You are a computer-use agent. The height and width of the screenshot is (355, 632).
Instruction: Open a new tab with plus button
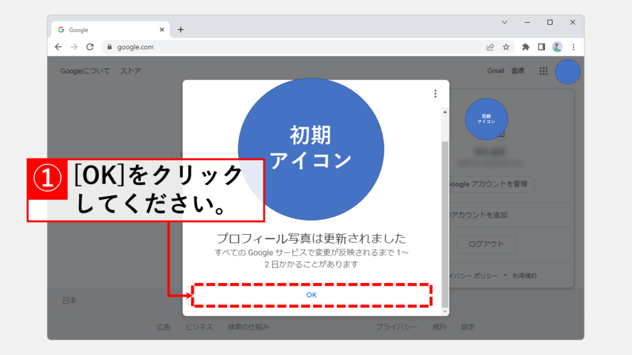pyautogui.click(x=181, y=30)
